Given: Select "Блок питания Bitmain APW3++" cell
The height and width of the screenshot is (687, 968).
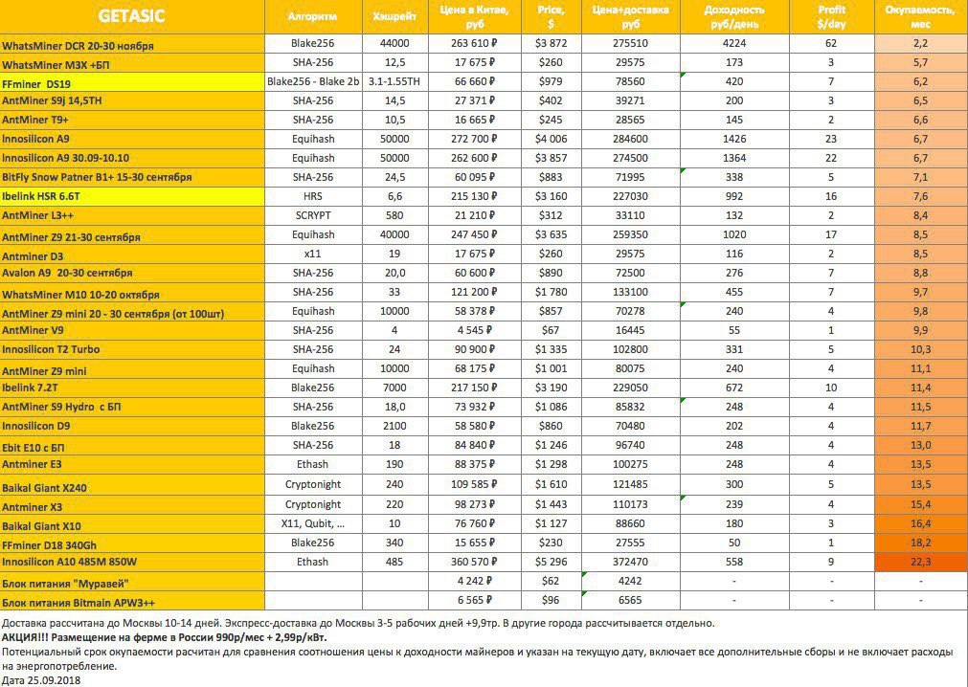Looking at the screenshot, I should coord(132,600).
